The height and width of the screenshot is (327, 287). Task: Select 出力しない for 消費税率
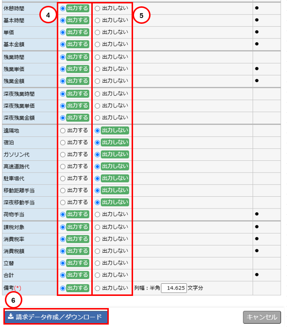97,239
